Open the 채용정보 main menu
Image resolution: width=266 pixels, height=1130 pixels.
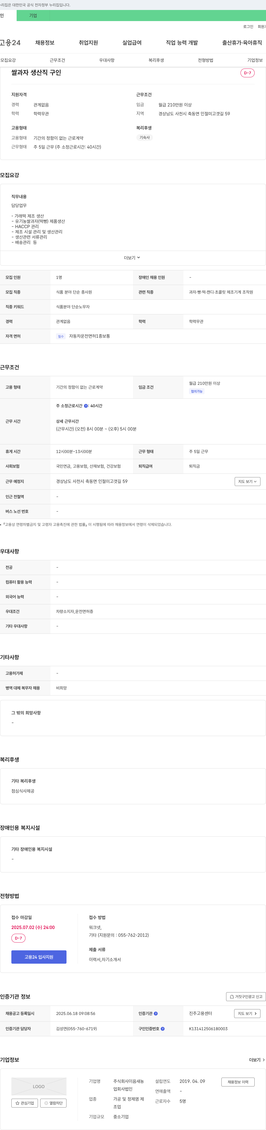click(45, 42)
